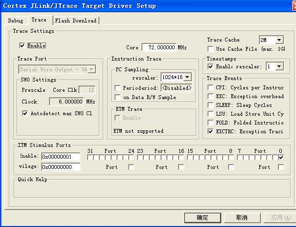Viewport: 296px width, 227px height.
Task: Enable the Periodic Period checkbox
Action: coord(117,88)
